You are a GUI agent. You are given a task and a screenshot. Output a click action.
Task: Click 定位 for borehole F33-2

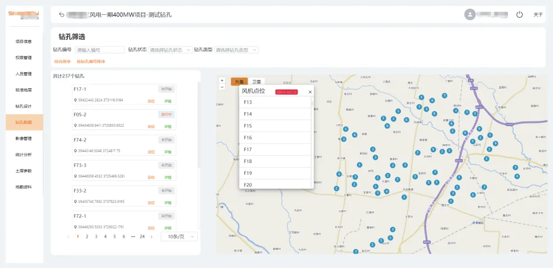click(151, 203)
